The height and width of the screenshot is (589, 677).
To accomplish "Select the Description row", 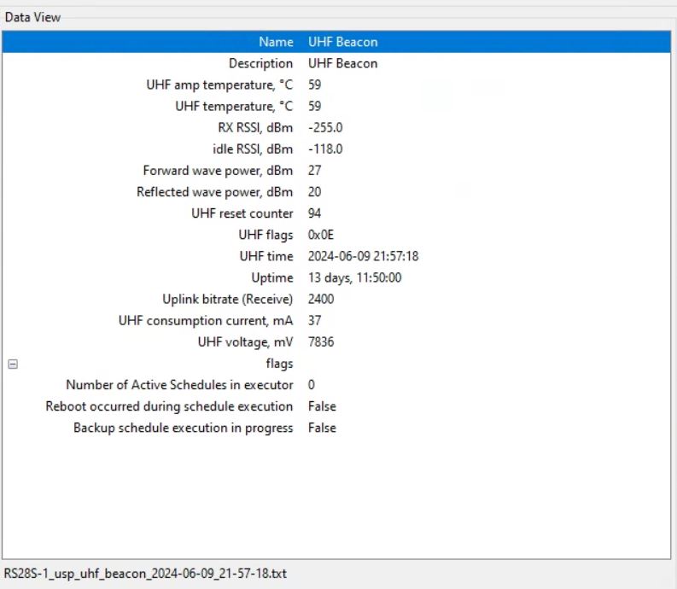I will [x=260, y=63].
